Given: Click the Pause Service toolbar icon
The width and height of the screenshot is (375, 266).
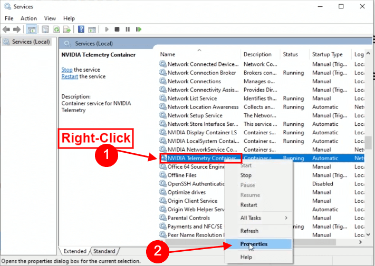Looking at the screenshot, I should (128, 29).
